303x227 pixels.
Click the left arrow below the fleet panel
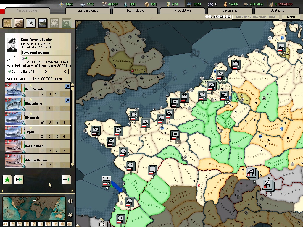[x=2, y=191]
